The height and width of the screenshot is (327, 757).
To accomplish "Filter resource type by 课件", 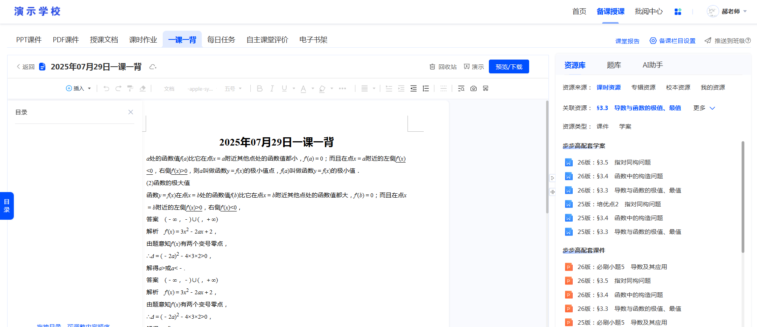I will pyautogui.click(x=603, y=127).
